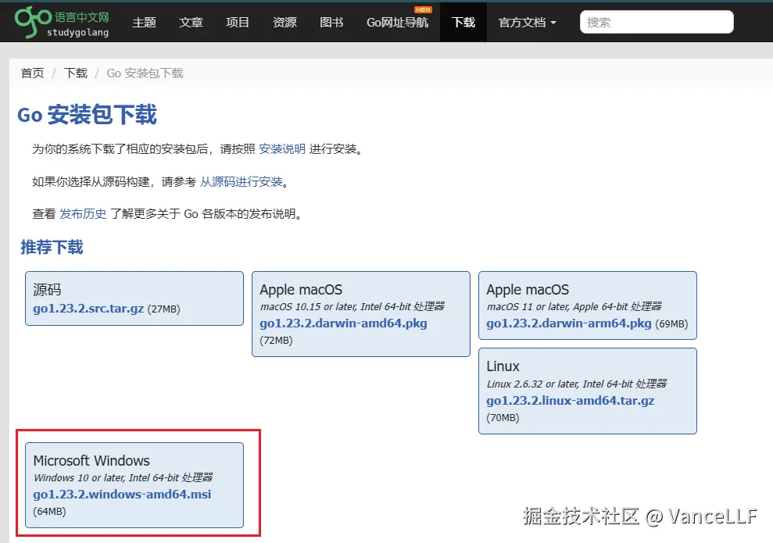Screen dimensions: 773x543
Task: Select the active 下载 nav tab
Action: [x=463, y=23]
